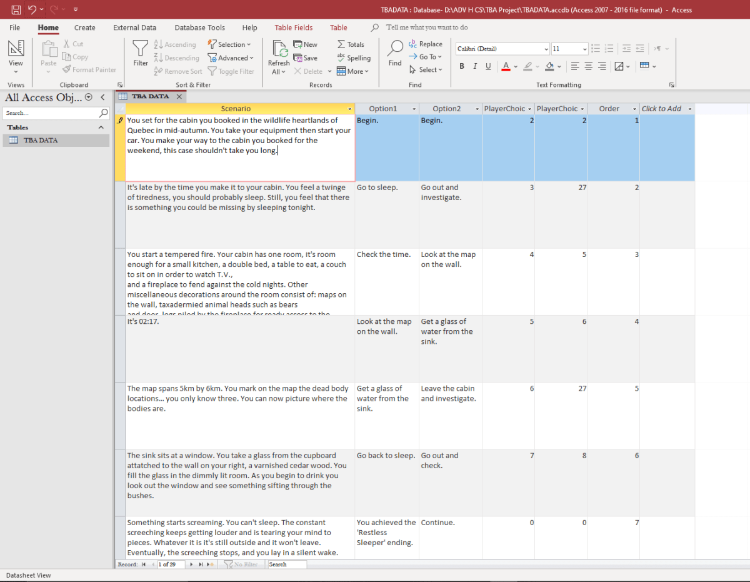Open Text Formatting dialog launcher
The width and height of the screenshot is (750, 582).
coord(672,84)
